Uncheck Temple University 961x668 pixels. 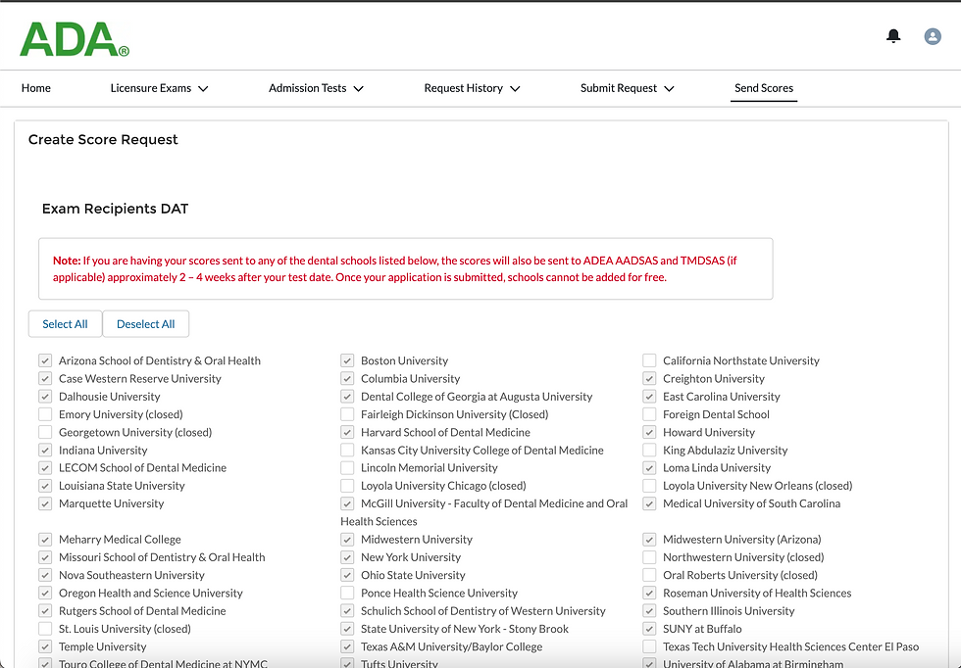tap(45, 646)
